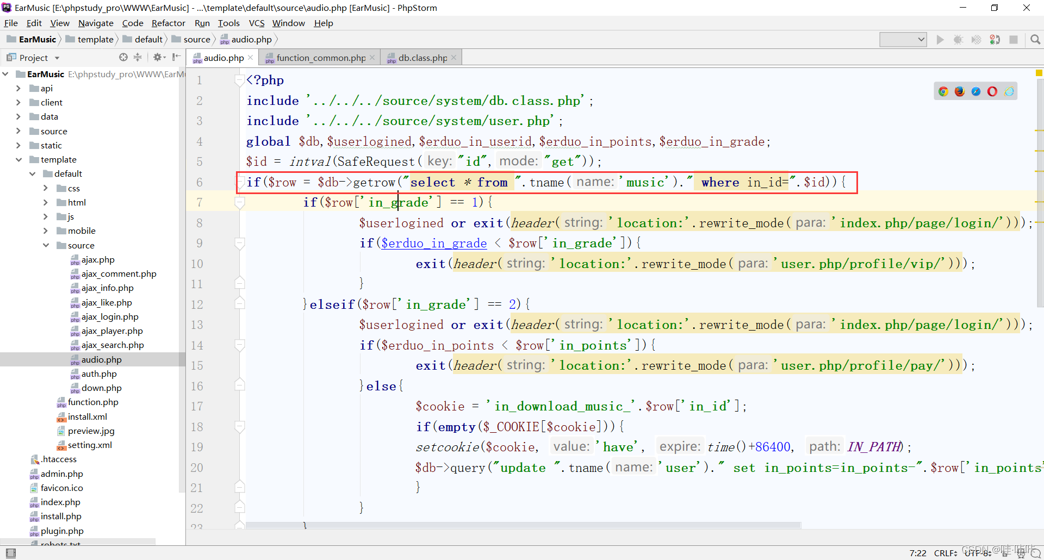Viewport: 1044px width, 560px height.
Task: Click source breadcrumb in navigation bar
Action: point(191,39)
